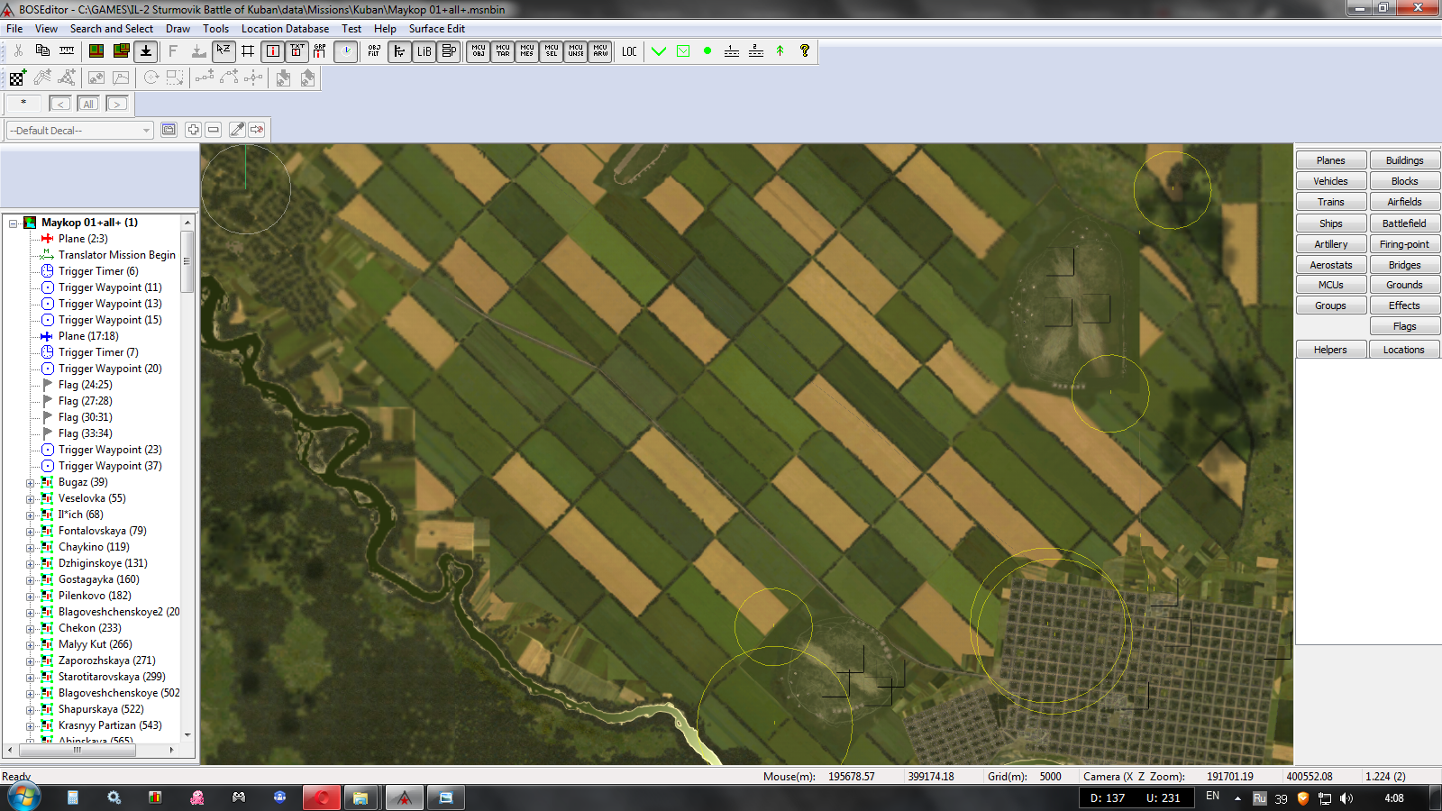Toggle the MCU OBJ filter button
The width and height of the screenshot is (1442, 811).
point(479,51)
